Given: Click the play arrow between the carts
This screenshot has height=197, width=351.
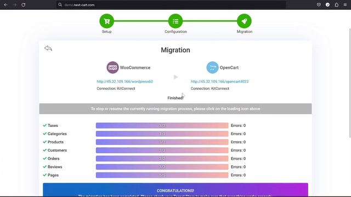Looking at the screenshot, I should [175, 77].
